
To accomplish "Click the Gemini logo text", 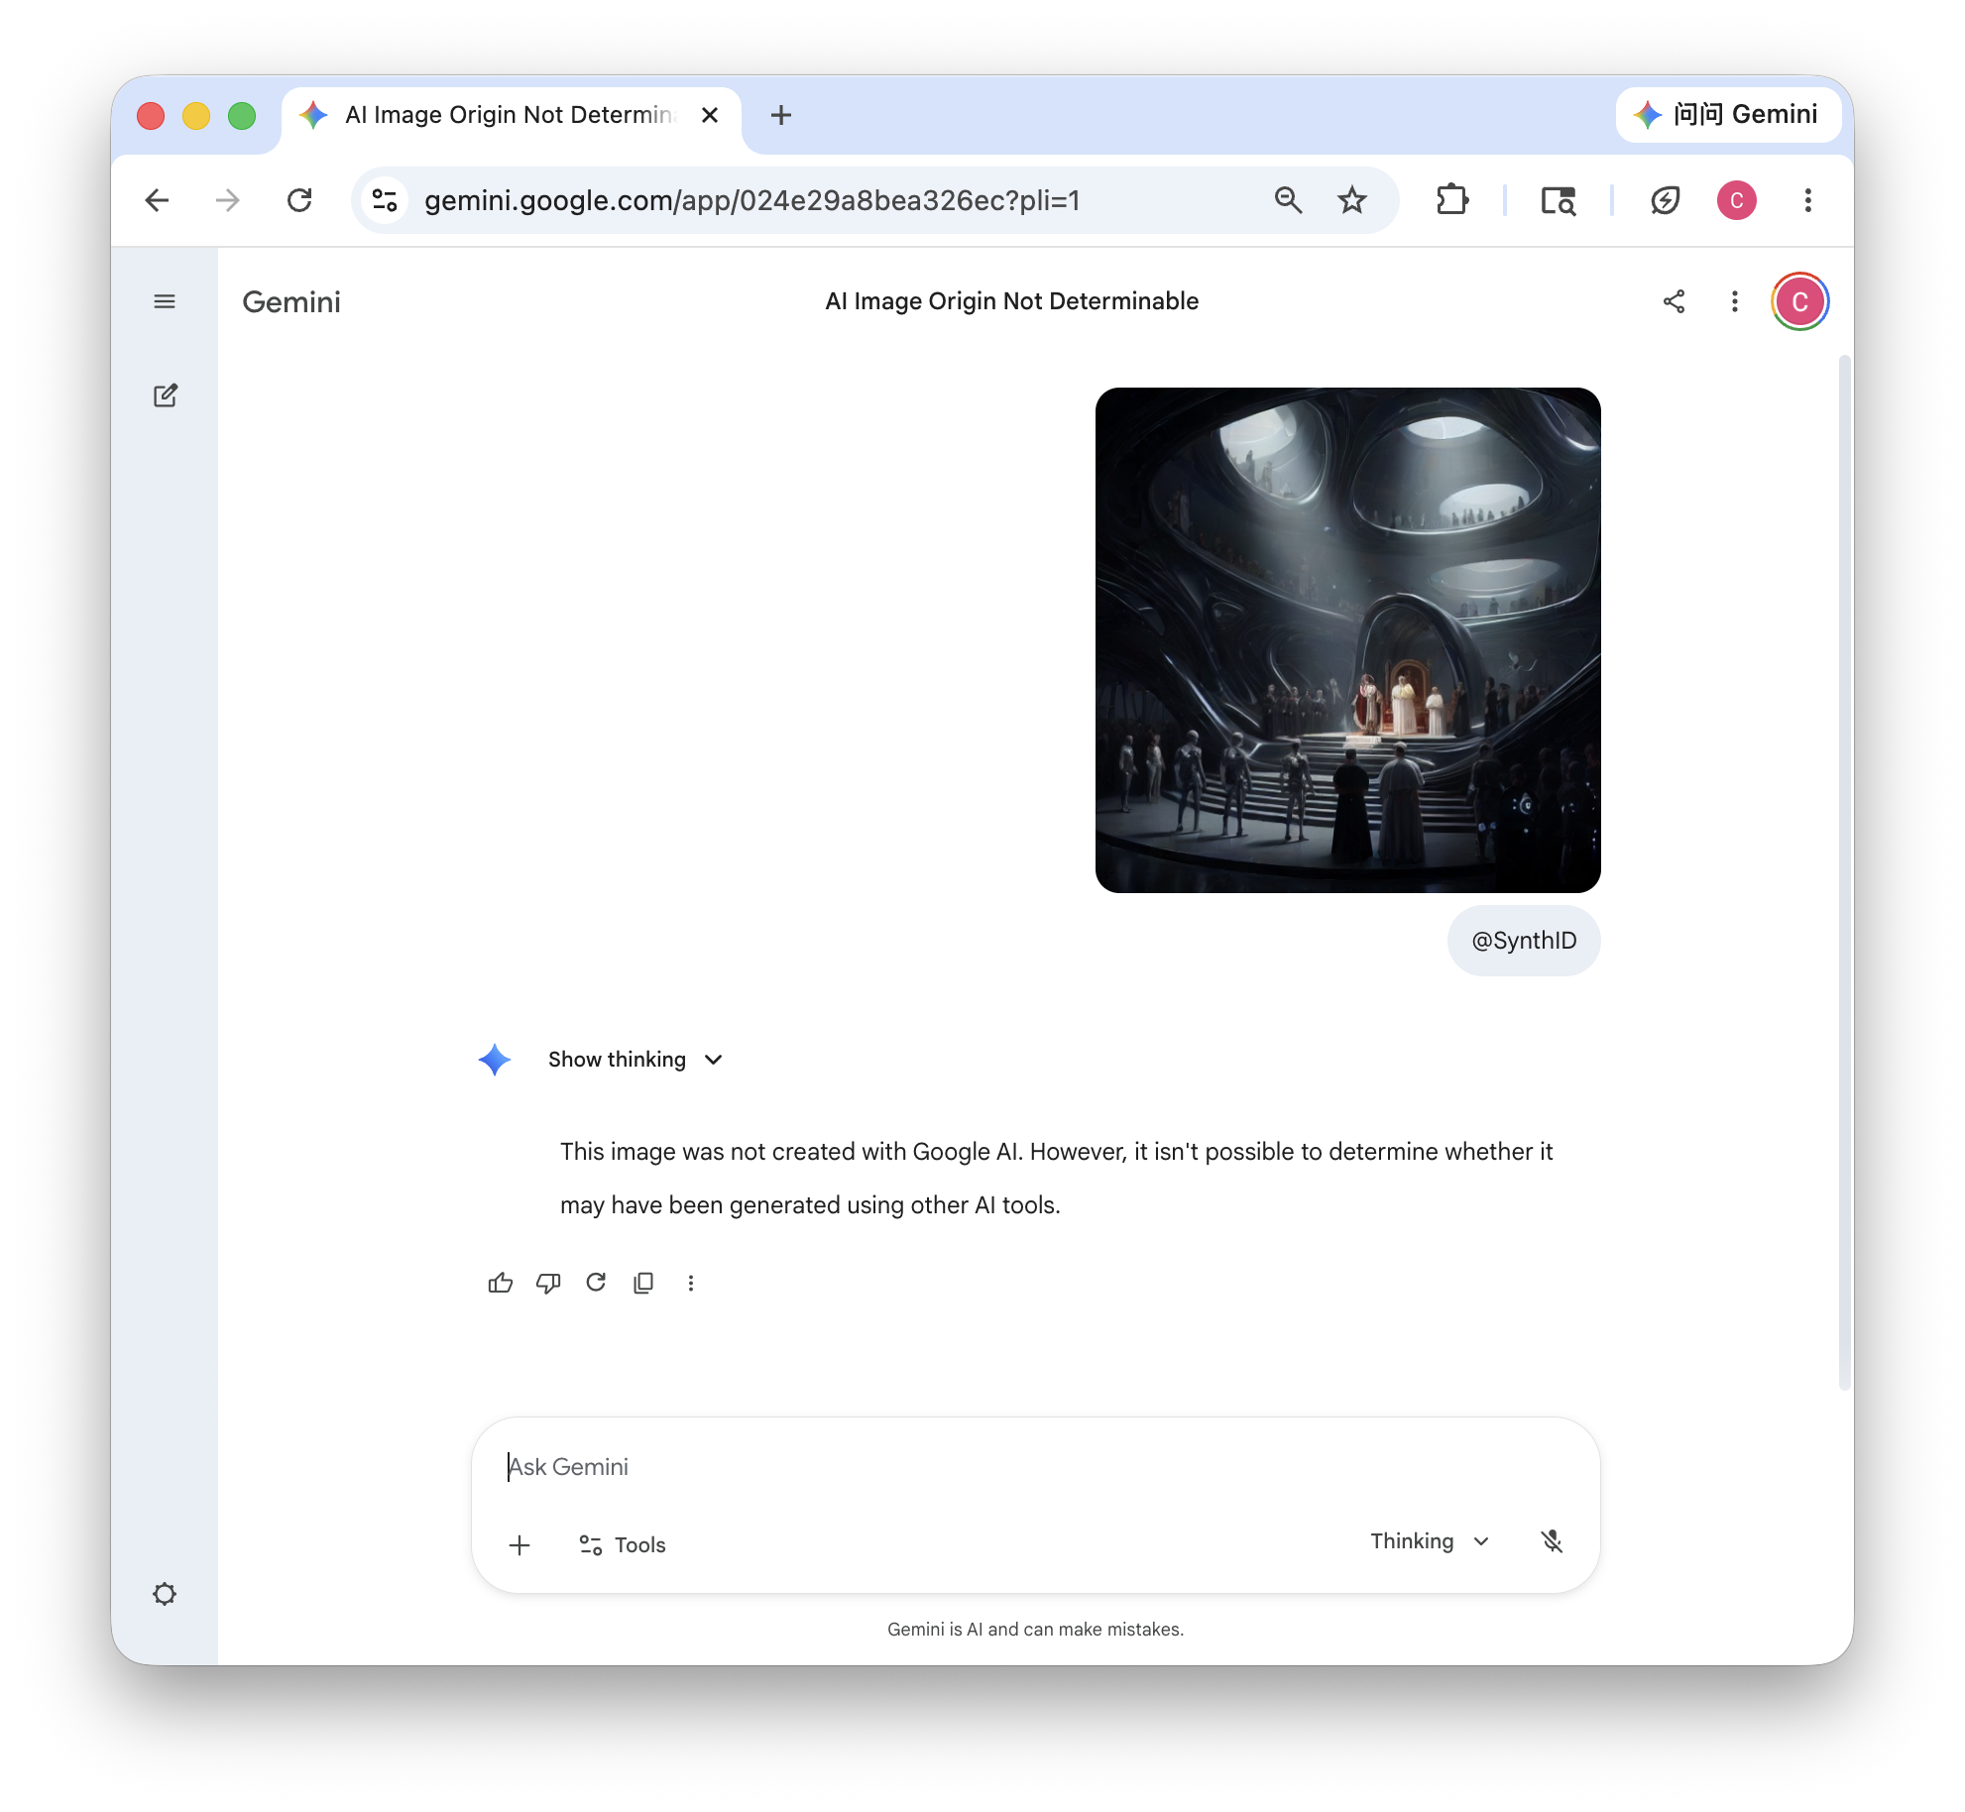I will pos(291,301).
